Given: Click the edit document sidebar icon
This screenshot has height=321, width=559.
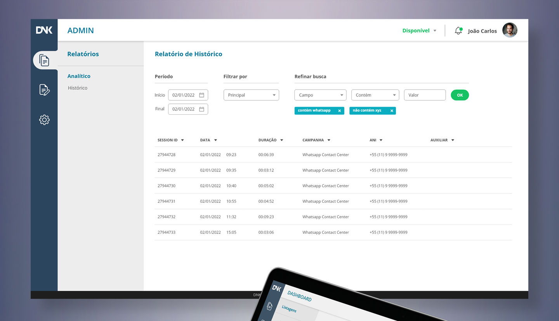Looking at the screenshot, I should [44, 90].
